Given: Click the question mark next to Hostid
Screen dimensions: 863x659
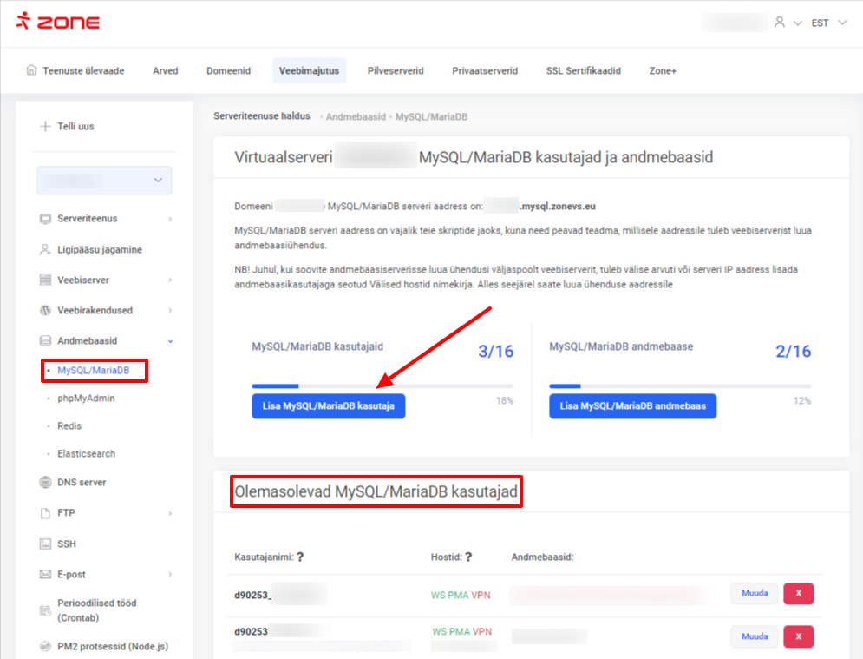Looking at the screenshot, I should click(468, 557).
